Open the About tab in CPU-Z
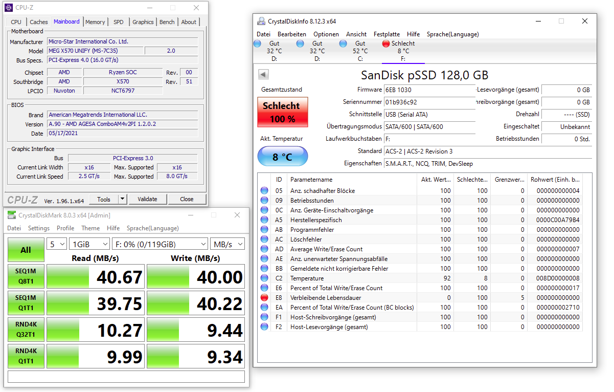 pos(189,22)
